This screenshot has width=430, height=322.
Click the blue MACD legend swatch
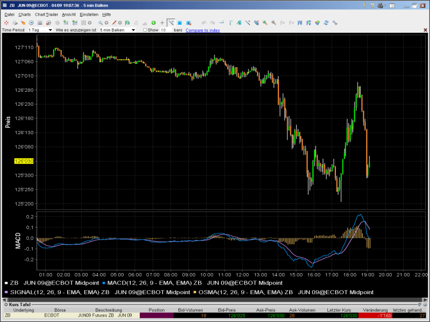coord(104,283)
